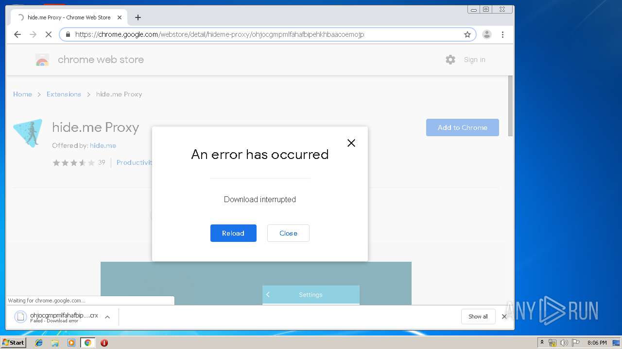Launch Internet Explorer from the taskbar
The height and width of the screenshot is (349, 622).
click(39, 343)
